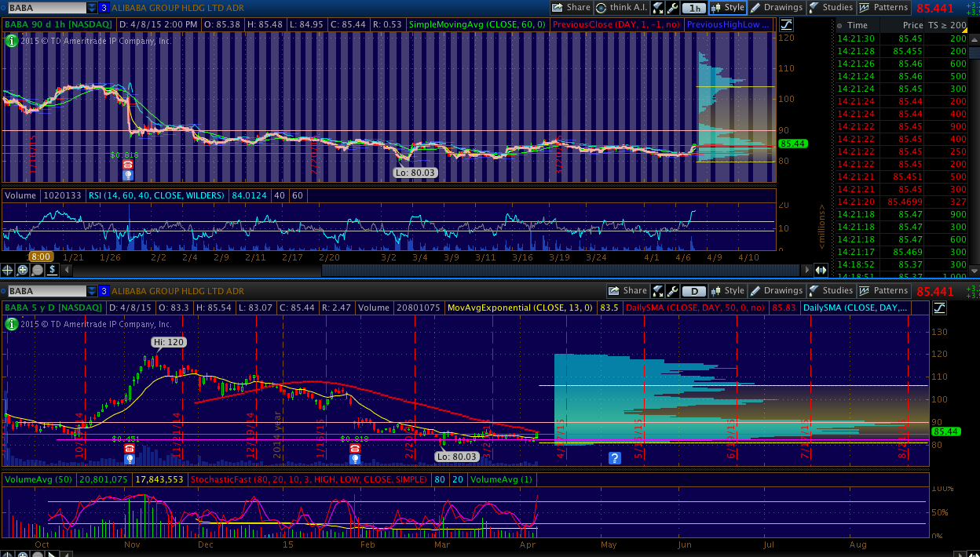The height and width of the screenshot is (557, 980).
Task: Click the zoom out magnifier icon
Action: click(37, 270)
